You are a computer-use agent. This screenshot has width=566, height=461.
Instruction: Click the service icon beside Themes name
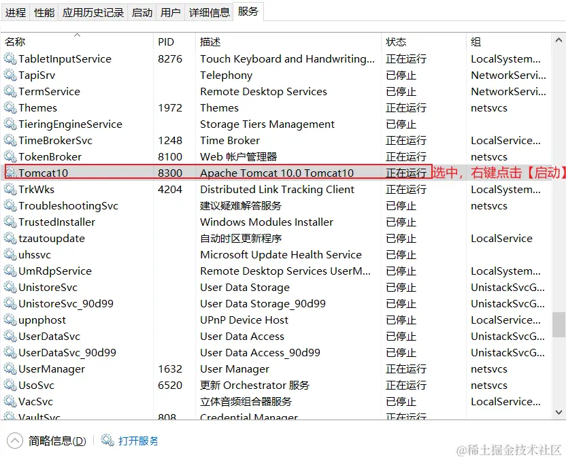(x=10, y=108)
